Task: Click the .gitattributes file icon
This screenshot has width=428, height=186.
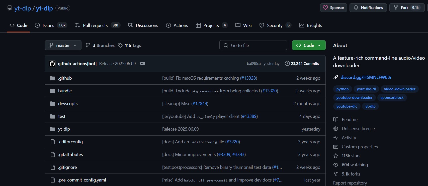Action: [53, 155]
